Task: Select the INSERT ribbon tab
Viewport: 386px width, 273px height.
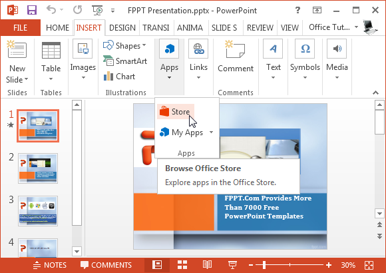Action: tap(89, 27)
